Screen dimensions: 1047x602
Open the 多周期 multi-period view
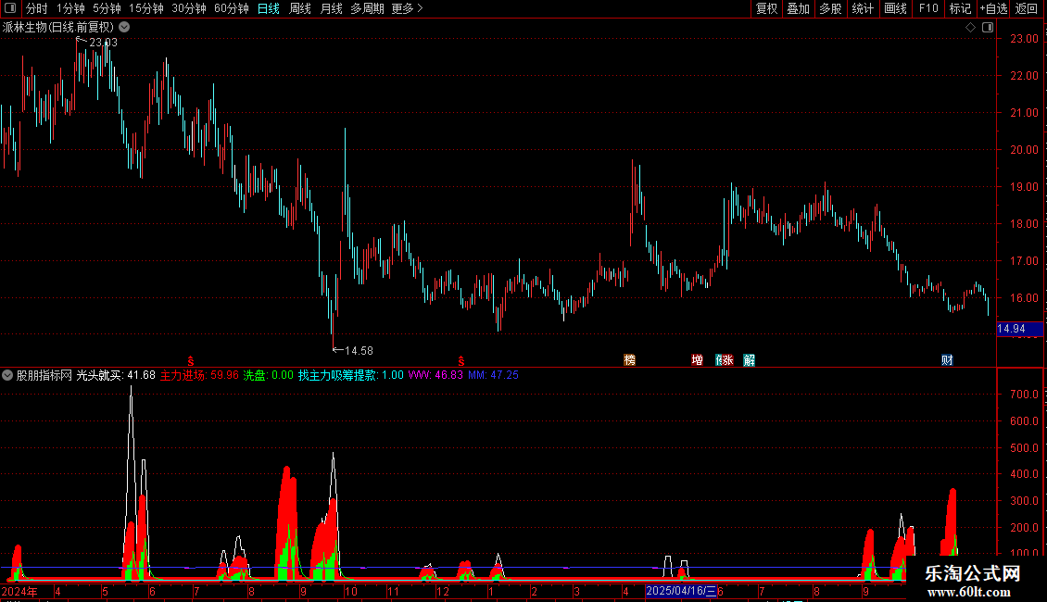point(367,8)
